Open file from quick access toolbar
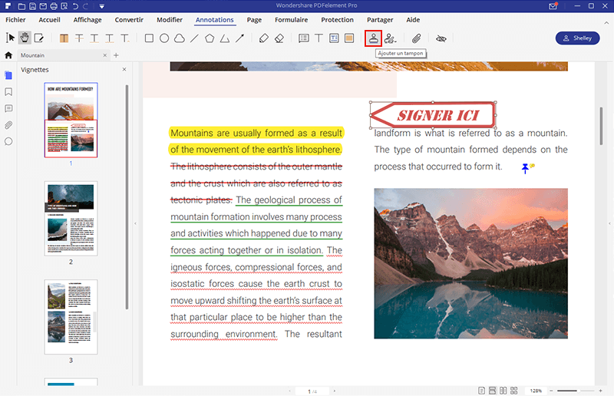The height and width of the screenshot is (396, 614). tap(21, 6)
